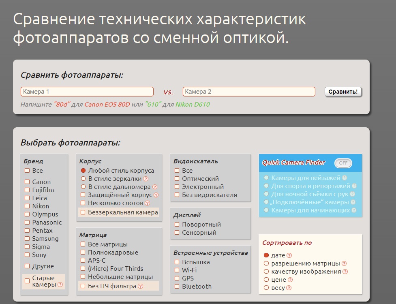396x304 pixels.
Task: Click help icon beside «Старые камеры»
Action: point(60,285)
